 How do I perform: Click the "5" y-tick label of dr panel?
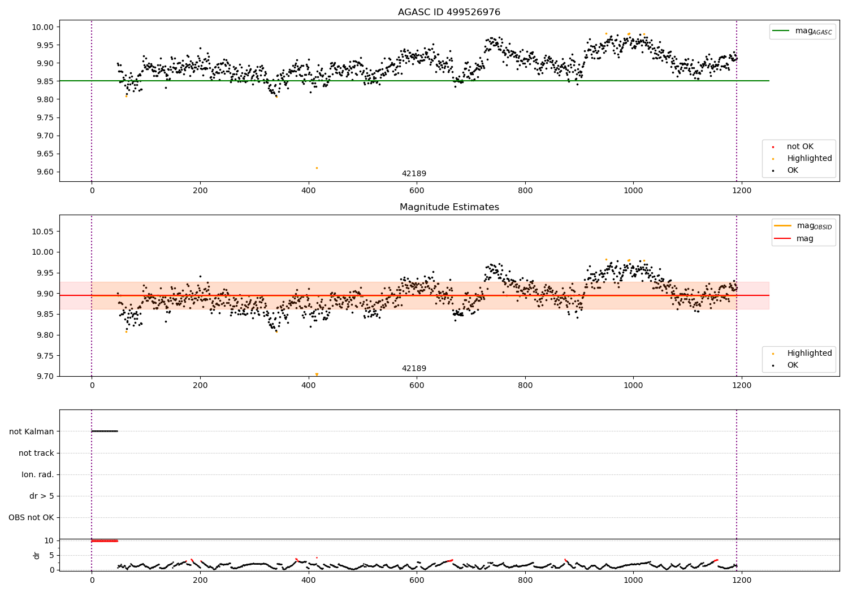point(52,556)
